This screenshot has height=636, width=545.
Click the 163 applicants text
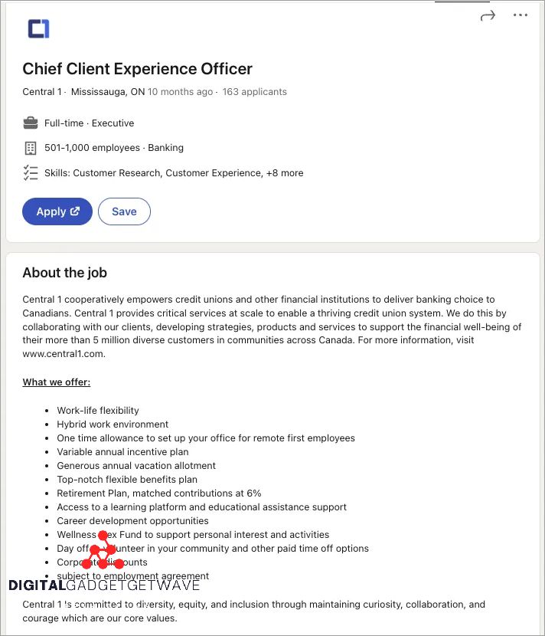(254, 92)
